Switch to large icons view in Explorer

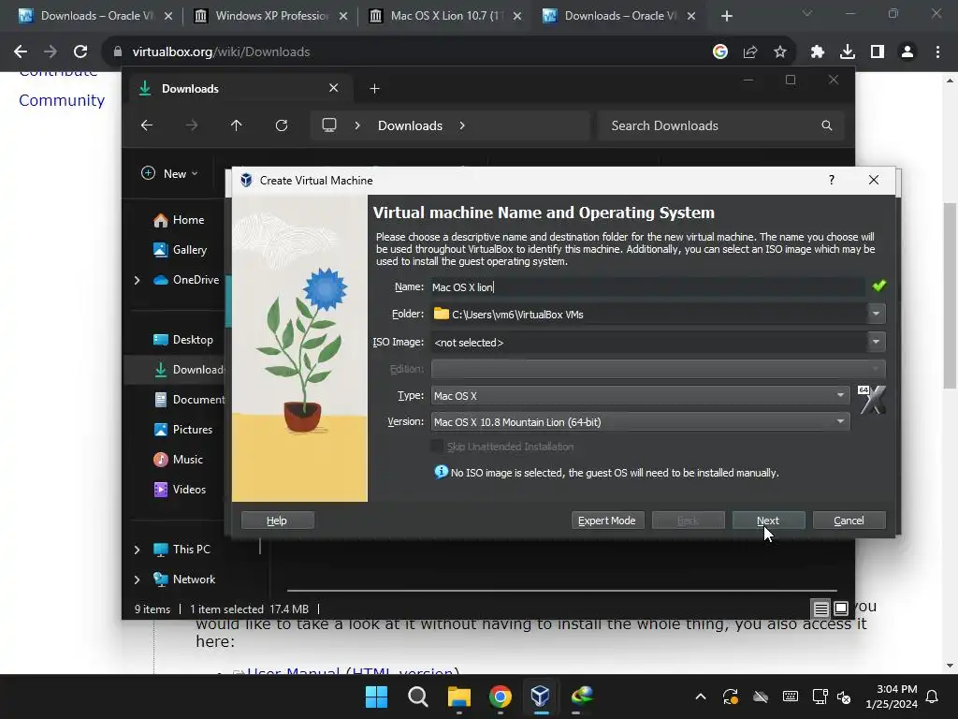(x=841, y=609)
